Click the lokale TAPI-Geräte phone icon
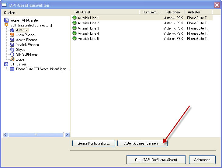The image size is (222, 168). point(7,20)
